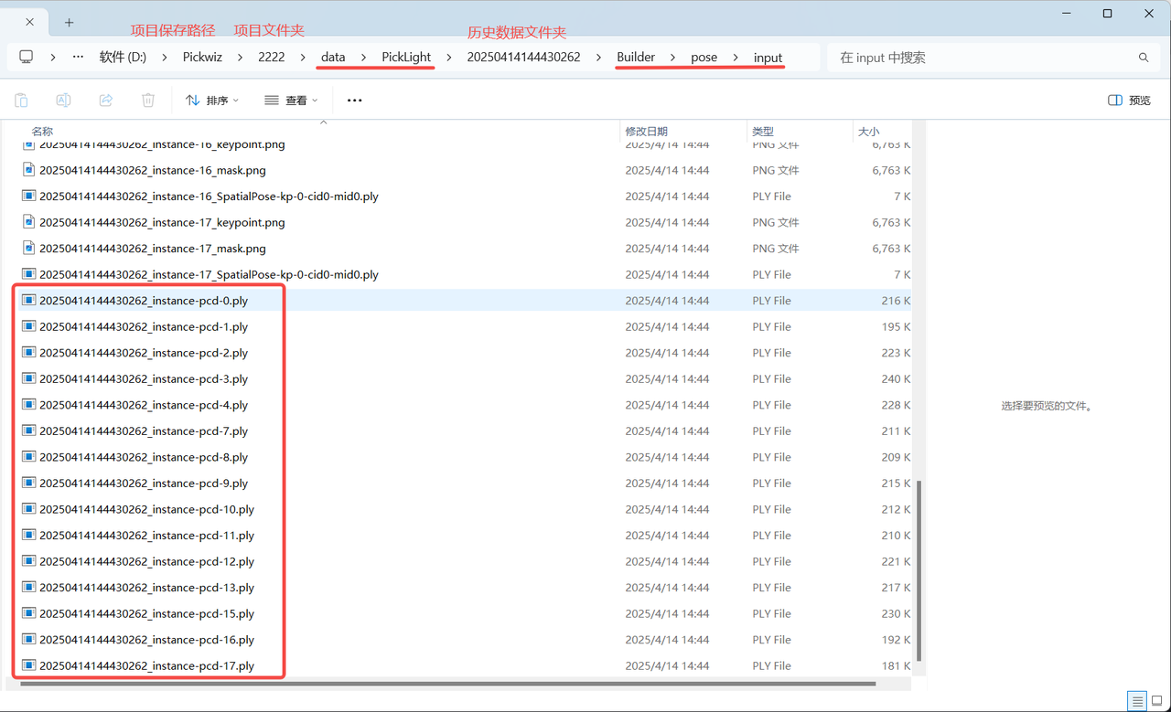1171x712 pixels.
Task: Open the 查看 view dropdown
Action: pyautogui.click(x=290, y=101)
